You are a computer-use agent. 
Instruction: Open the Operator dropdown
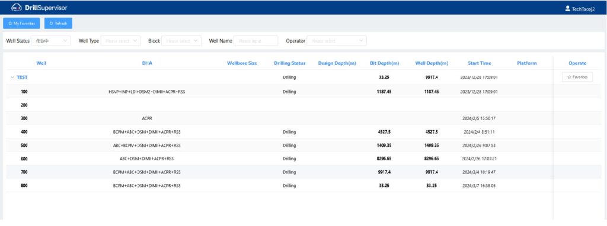tap(337, 41)
